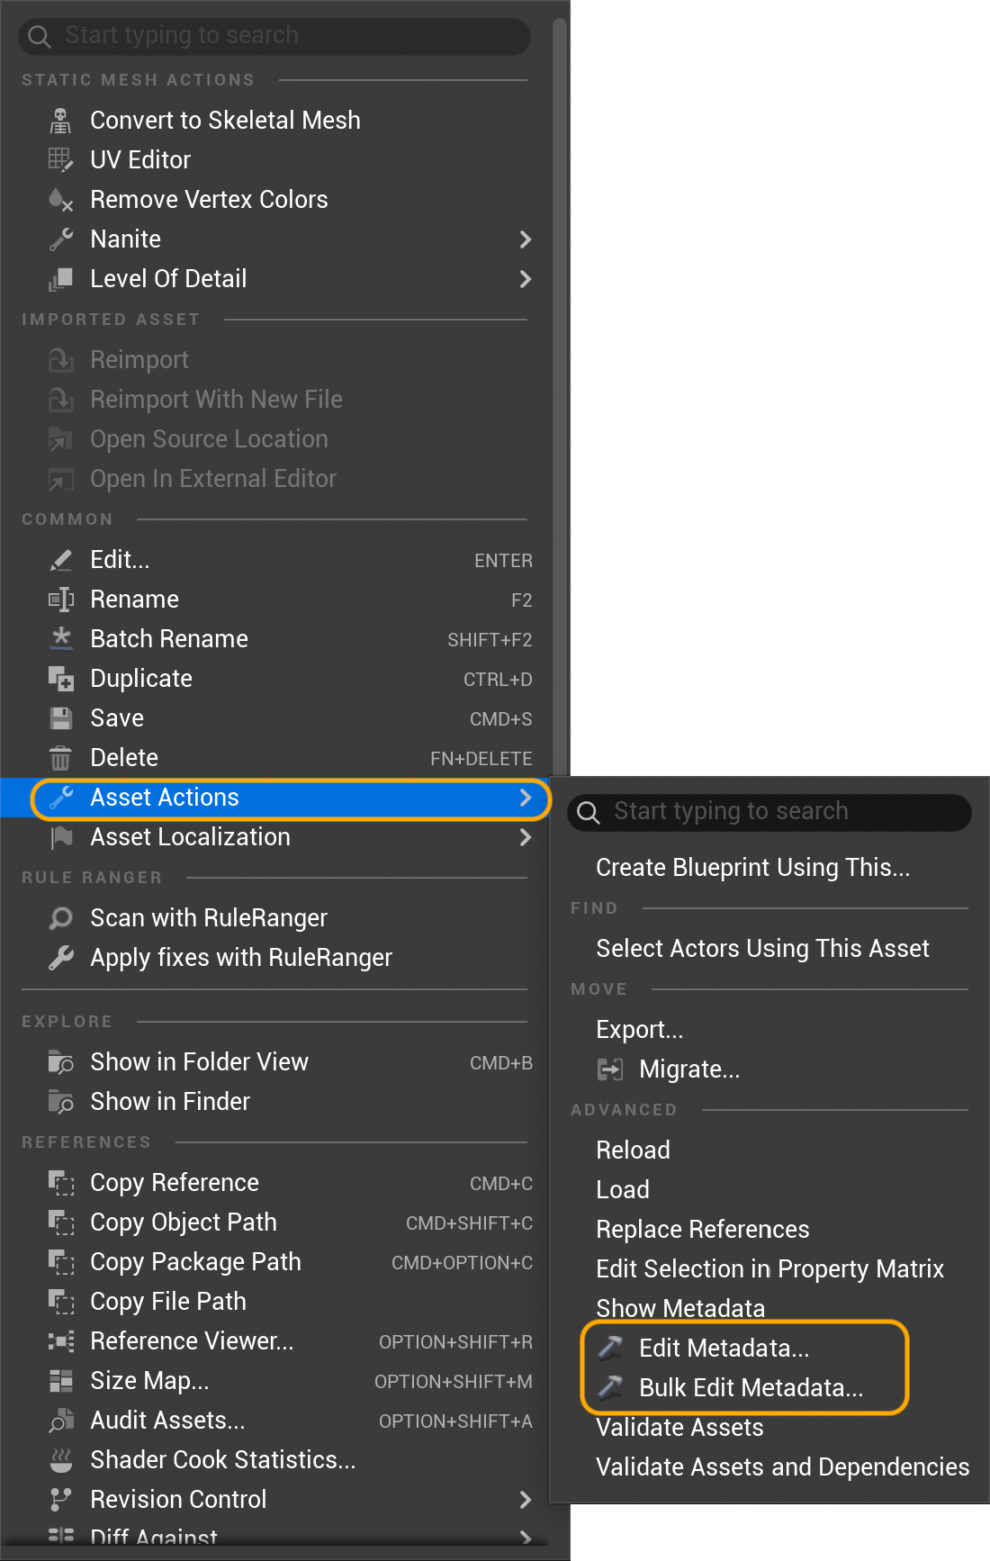Choose Validate Assets and Dependencies
990x1561 pixels.
coord(782,1467)
